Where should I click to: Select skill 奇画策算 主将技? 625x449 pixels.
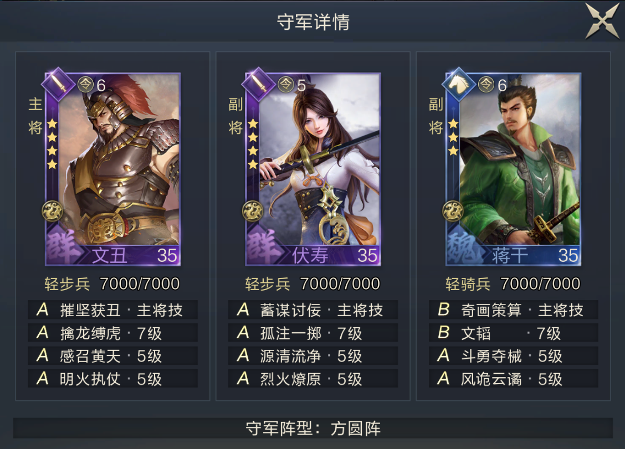pos(514,309)
